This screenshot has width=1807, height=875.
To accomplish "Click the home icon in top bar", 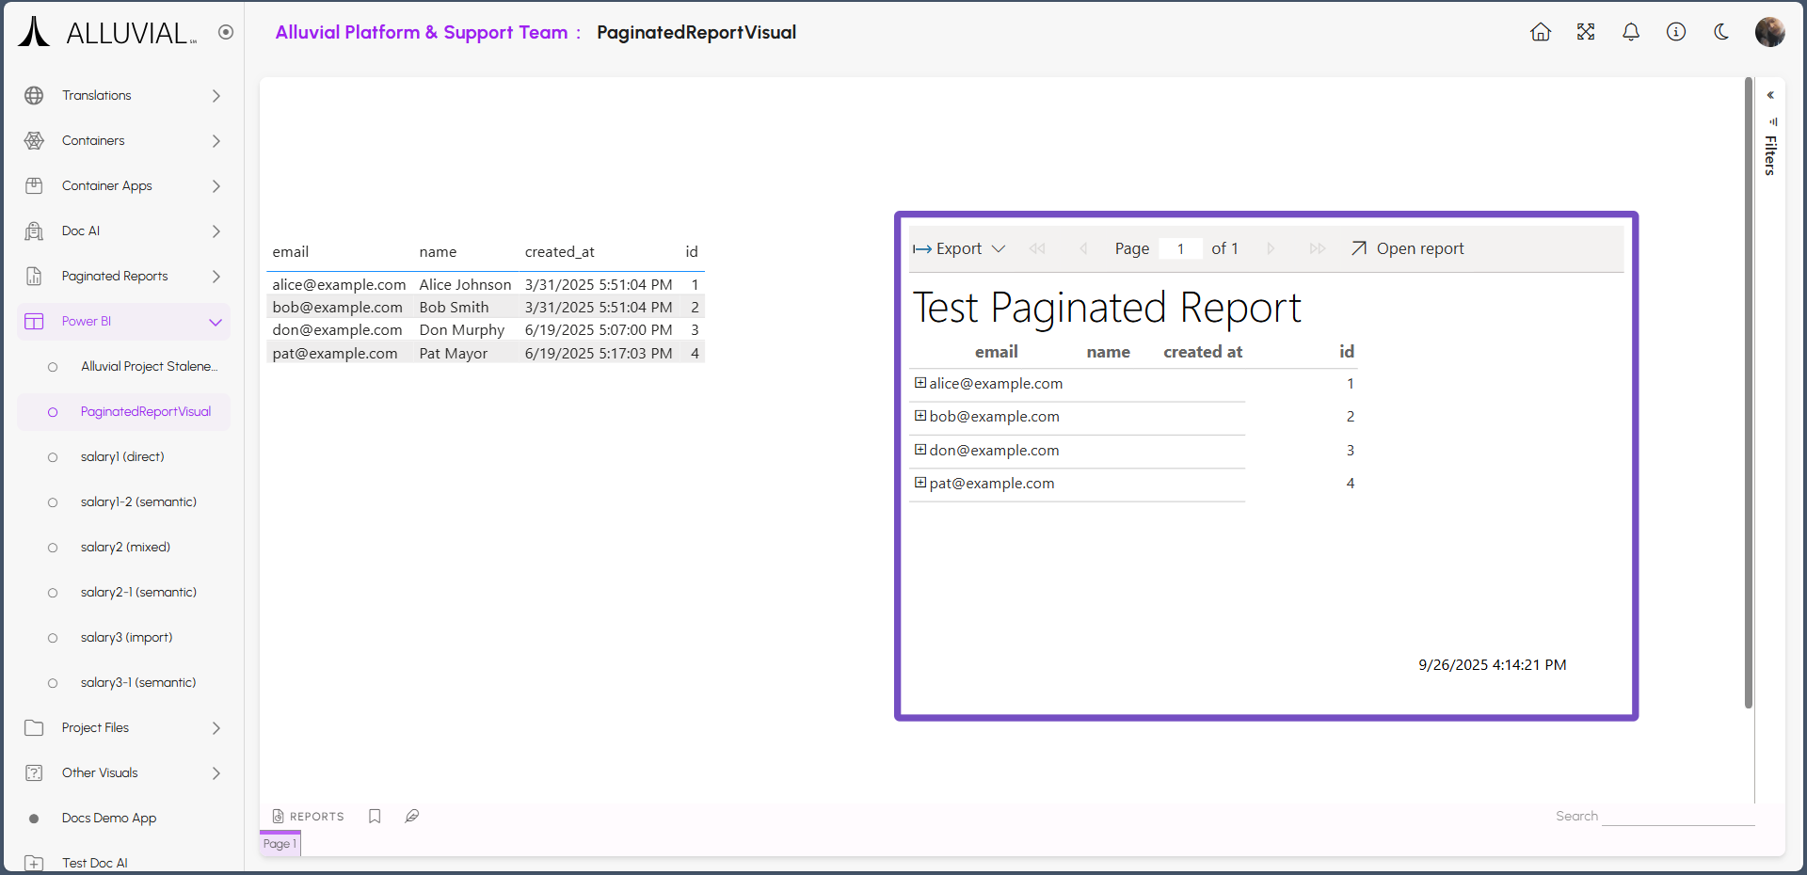I will (1541, 32).
